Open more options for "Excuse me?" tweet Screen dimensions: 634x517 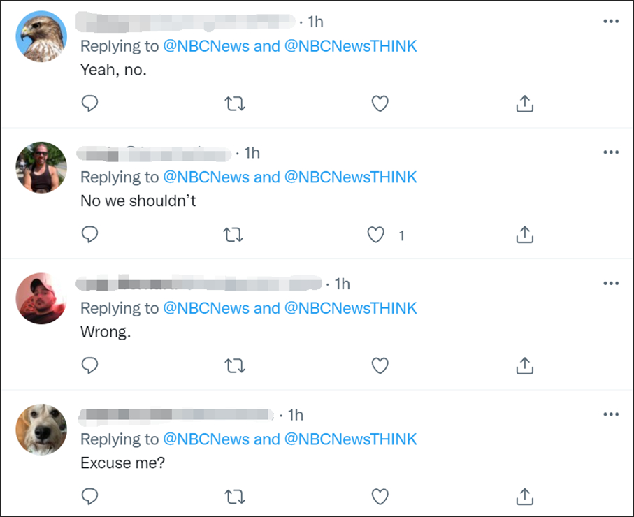tap(611, 414)
